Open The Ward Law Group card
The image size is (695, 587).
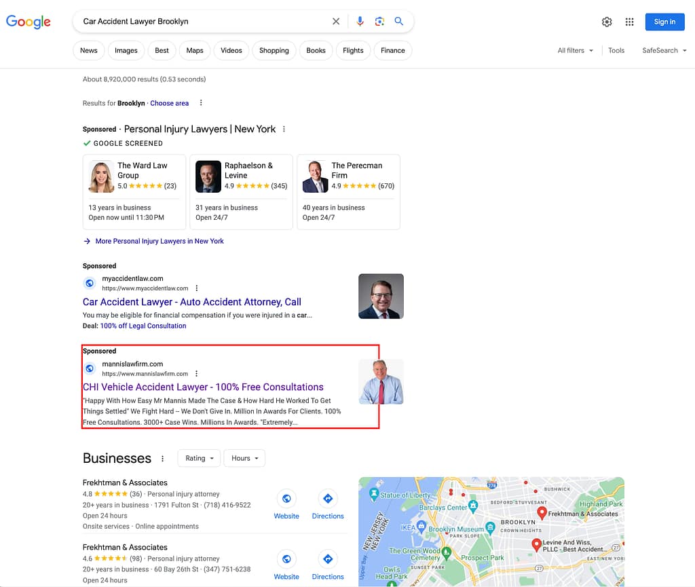[134, 192]
